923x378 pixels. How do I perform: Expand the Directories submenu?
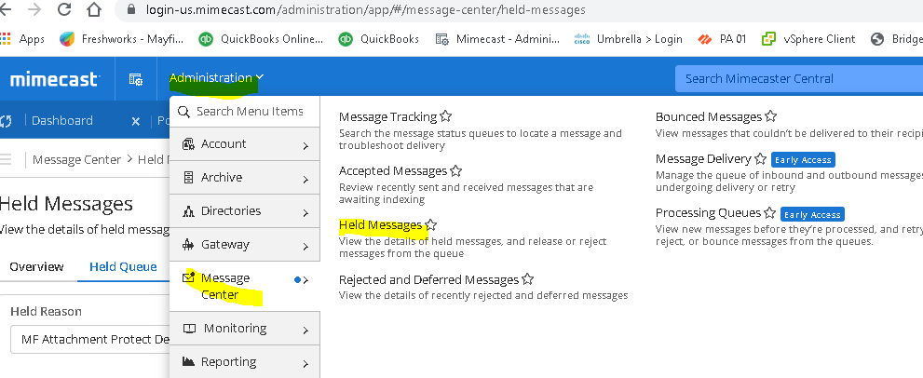245,211
